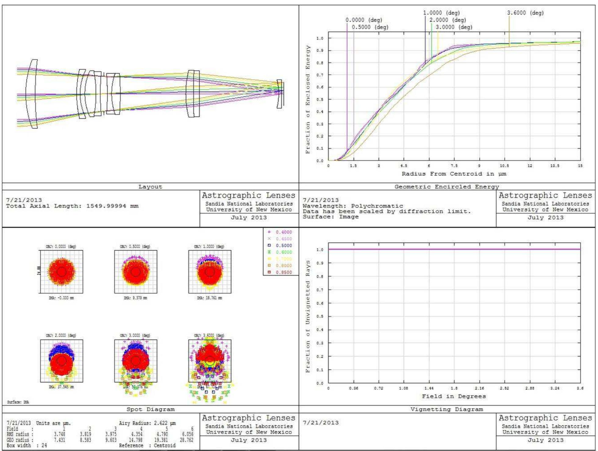
Task: Click the 'IMA: 37.545 mm' caption
Action: 61,387
